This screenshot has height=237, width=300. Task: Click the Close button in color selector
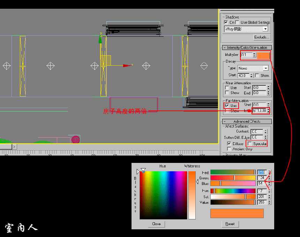(156, 224)
